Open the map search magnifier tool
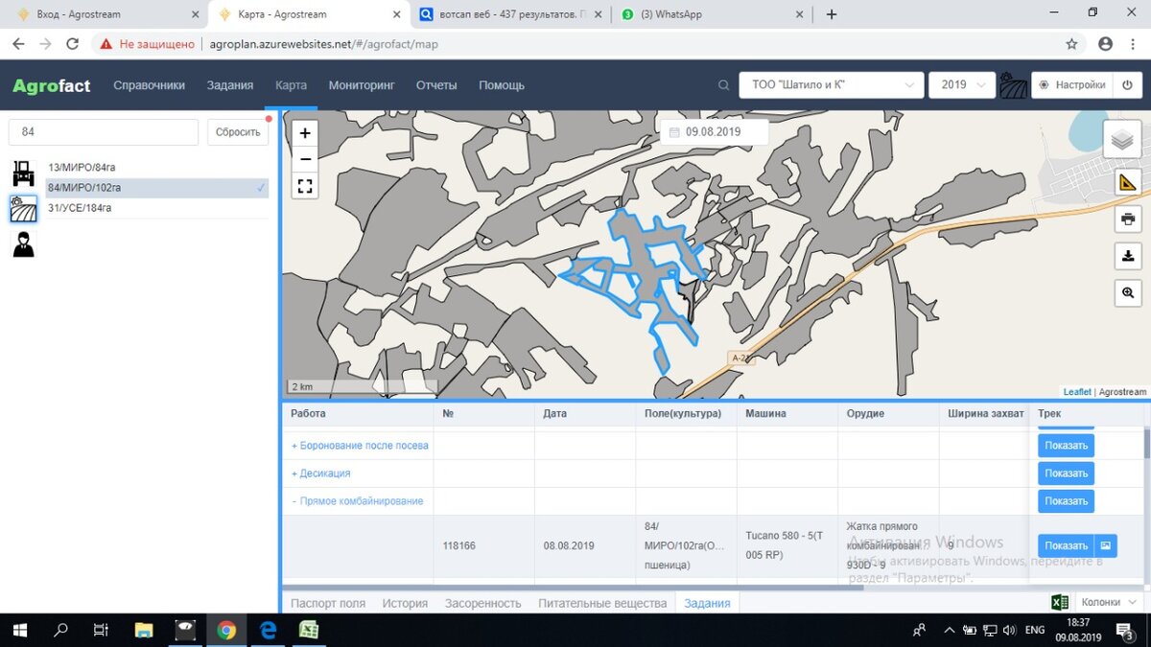Screen dimensions: 1151x647 pos(1128,292)
